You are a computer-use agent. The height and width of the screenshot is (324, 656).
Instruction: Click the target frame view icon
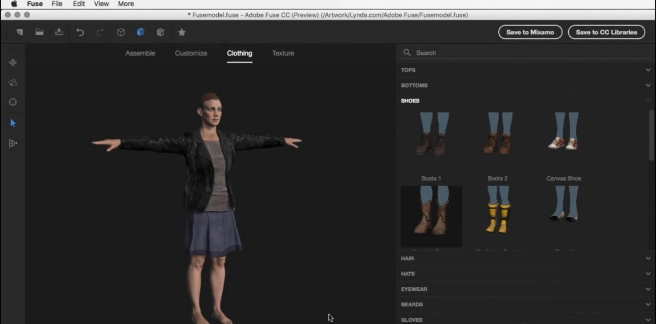pyautogui.click(x=13, y=102)
